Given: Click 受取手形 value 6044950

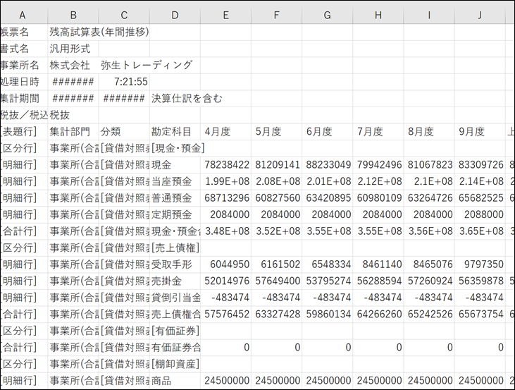Looking at the screenshot, I should coord(225,264).
